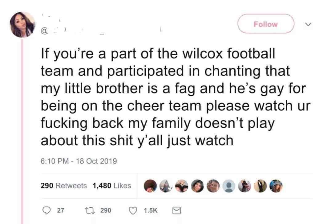Screen dimensions: 315x224
Task: Click the reply count 27
Action: click(x=60, y=210)
